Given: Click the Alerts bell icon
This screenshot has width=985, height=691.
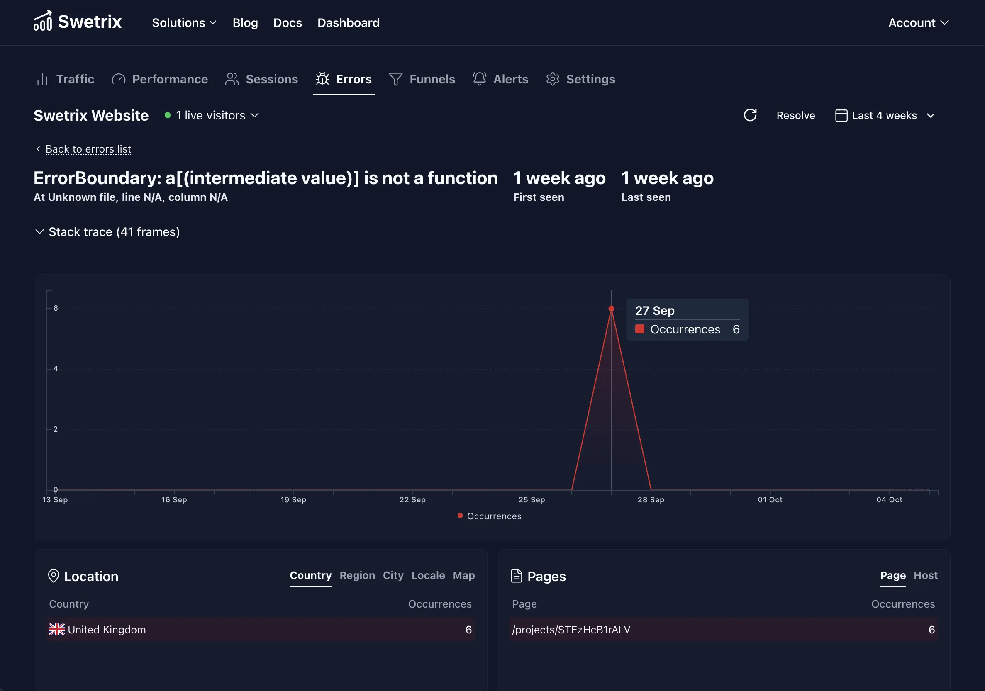Looking at the screenshot, I should click(479, 78).
